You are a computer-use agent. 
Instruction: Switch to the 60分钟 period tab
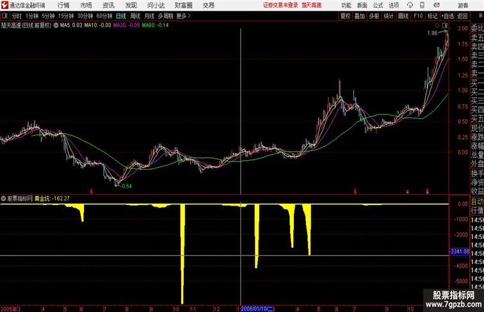[x=104, y=16]
